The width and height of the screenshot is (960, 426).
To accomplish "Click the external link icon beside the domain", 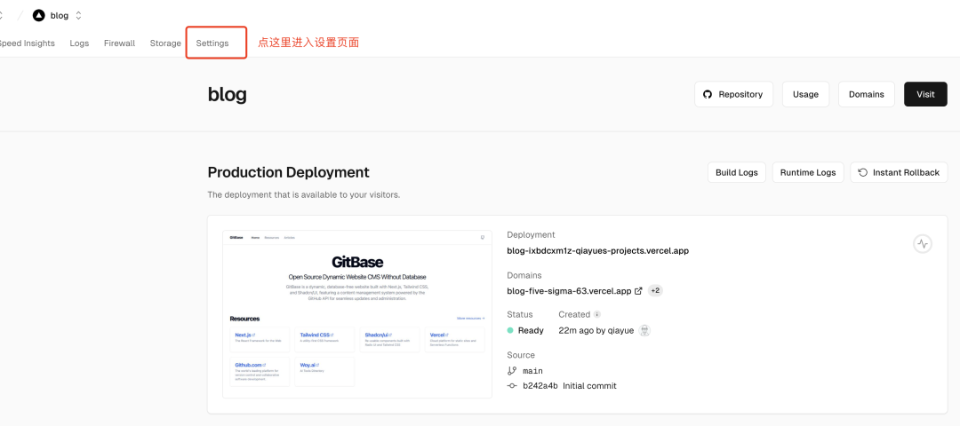I will 638,291.
